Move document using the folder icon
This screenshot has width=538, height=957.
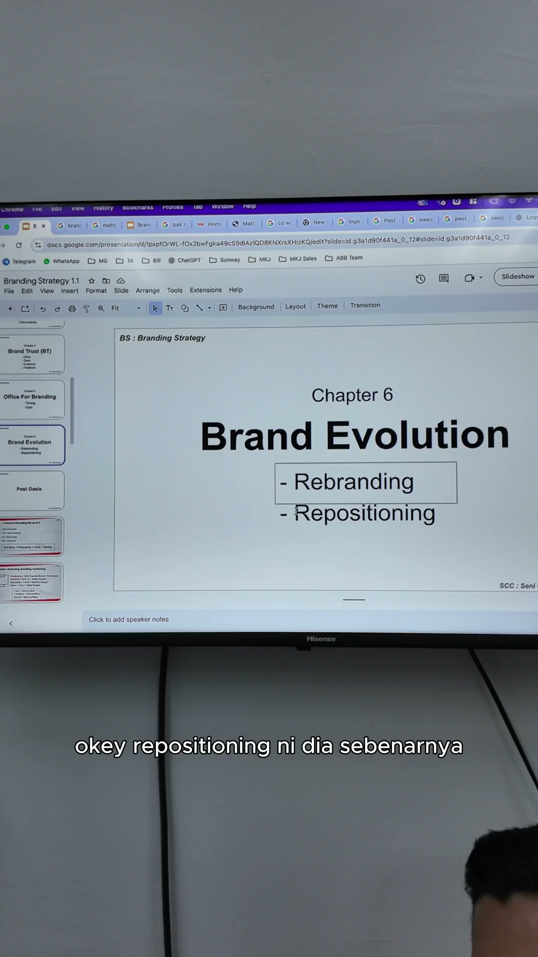click(x=106, y=281)
